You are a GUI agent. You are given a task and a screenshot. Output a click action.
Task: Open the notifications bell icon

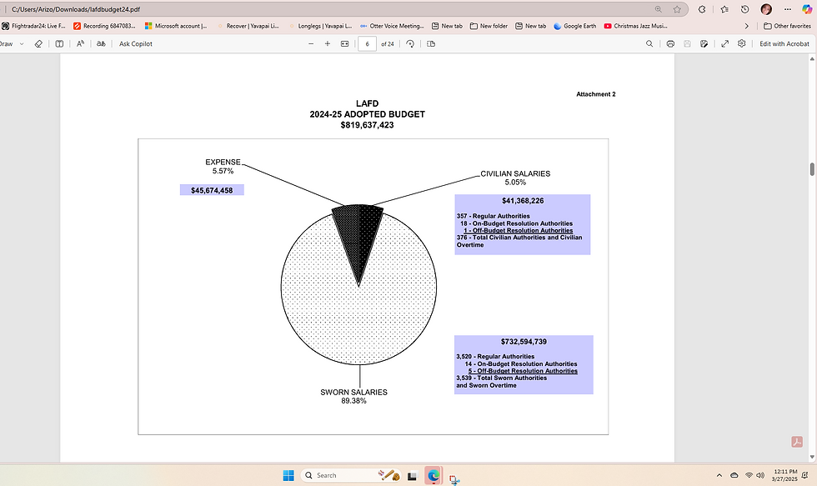(x=805, y=475)
